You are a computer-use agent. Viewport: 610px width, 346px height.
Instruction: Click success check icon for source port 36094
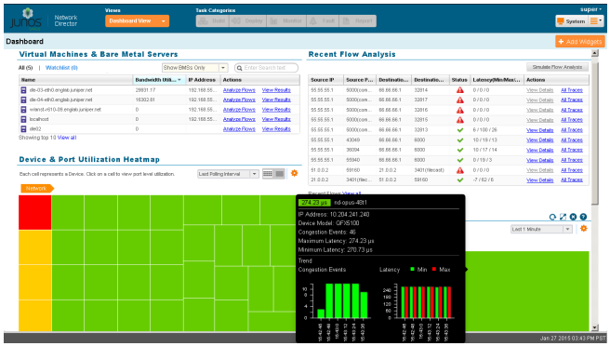[x=460, y=150]
